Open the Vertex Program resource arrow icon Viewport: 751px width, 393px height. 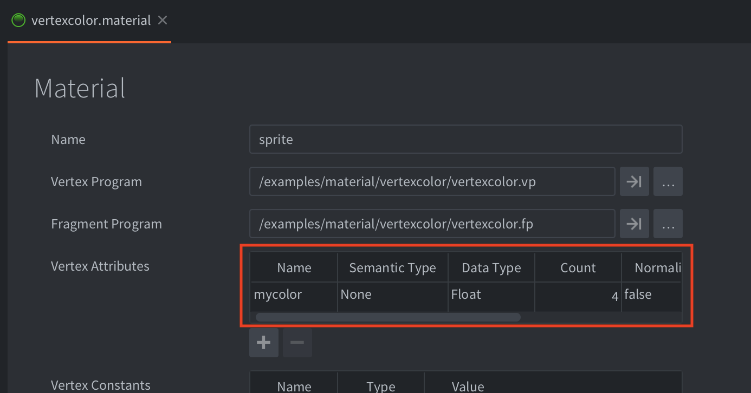635,181
